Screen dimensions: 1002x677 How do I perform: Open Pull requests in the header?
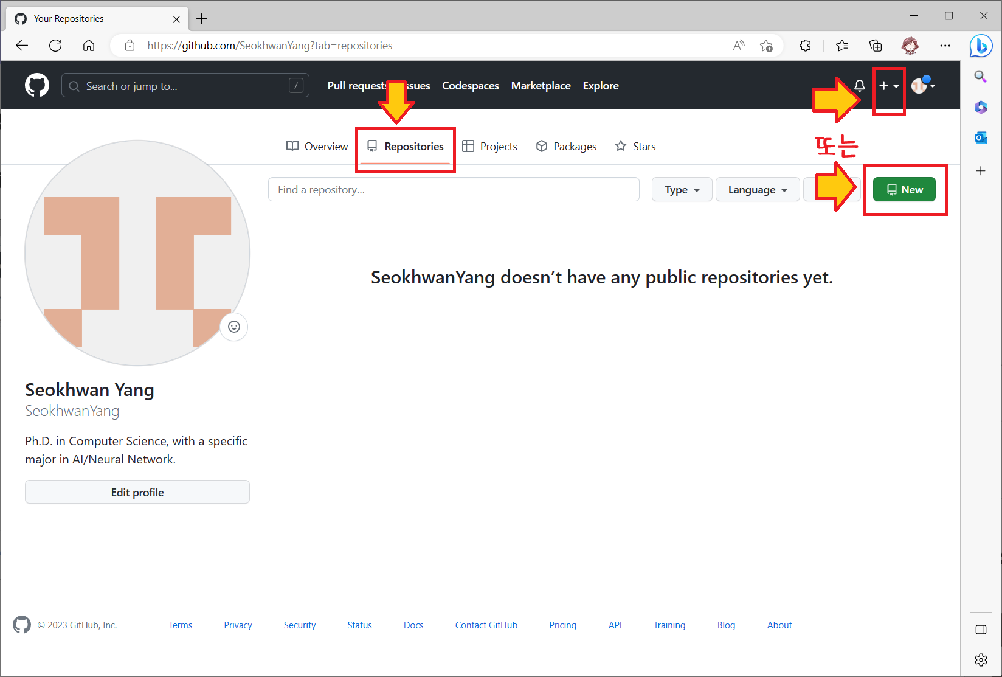pos(357,86)
